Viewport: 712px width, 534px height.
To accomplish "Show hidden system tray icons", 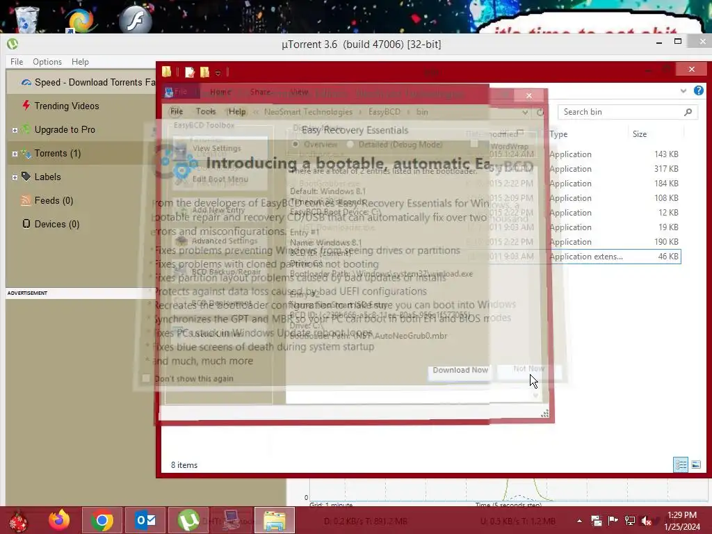I will click(579, 521).
